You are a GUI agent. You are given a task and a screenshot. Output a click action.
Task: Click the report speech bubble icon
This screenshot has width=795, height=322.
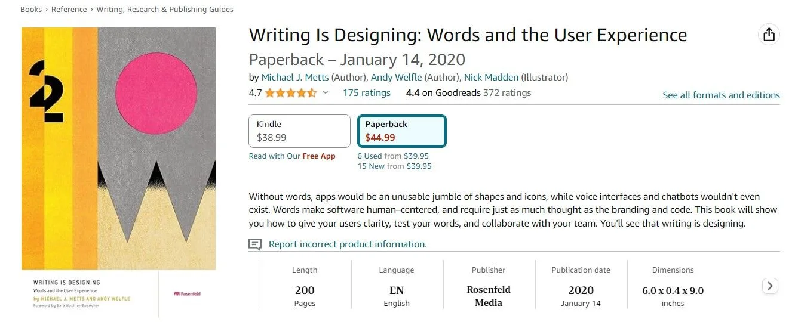point(255,244)
